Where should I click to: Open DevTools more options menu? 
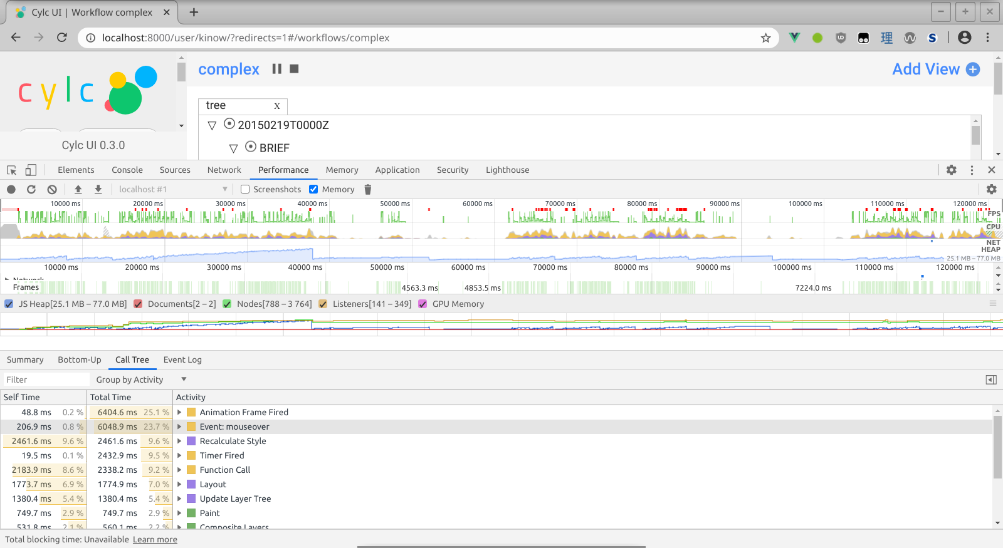coord(972,170)
